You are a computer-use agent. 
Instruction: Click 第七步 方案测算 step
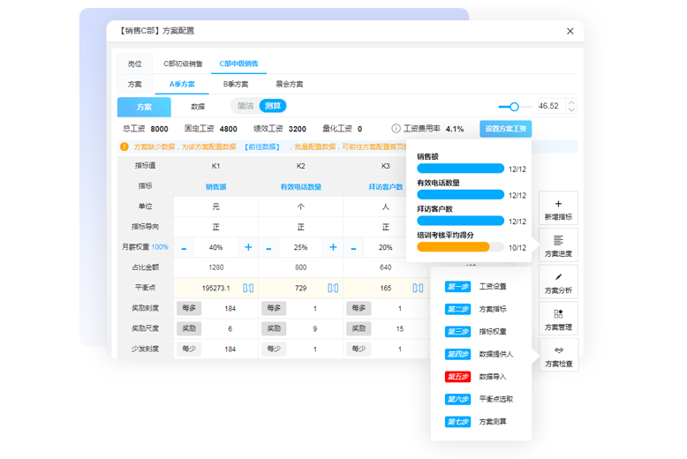click(476, 422)
